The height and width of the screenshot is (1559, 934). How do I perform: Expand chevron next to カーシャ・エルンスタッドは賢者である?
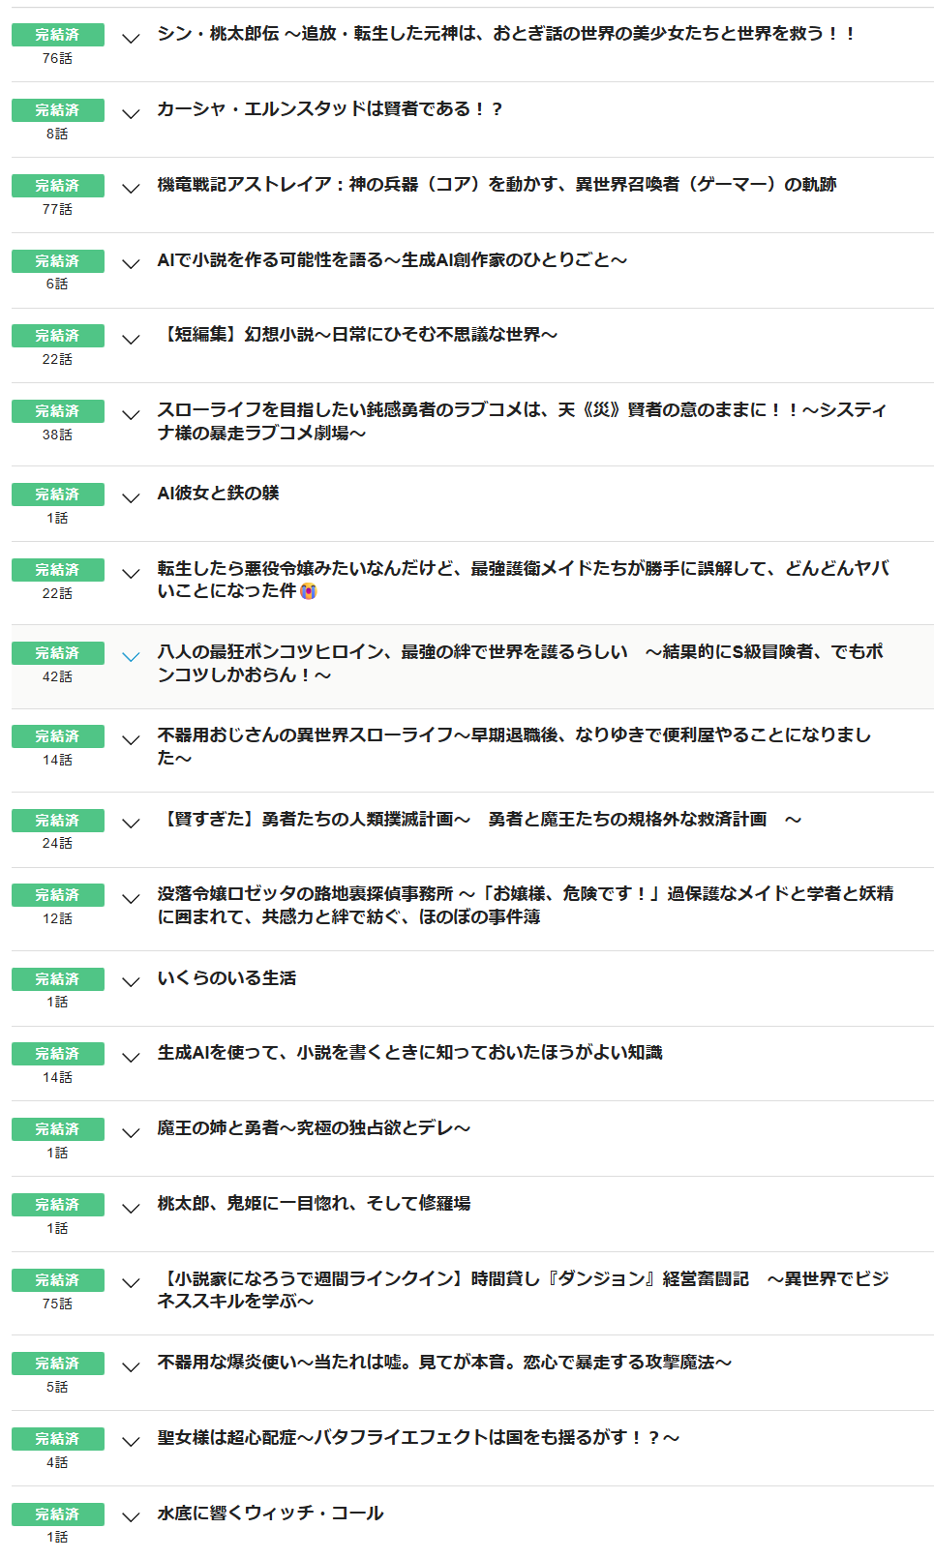coord(131,114)
